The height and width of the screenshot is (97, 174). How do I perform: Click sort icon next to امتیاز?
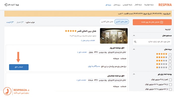(x=22, y=22)
